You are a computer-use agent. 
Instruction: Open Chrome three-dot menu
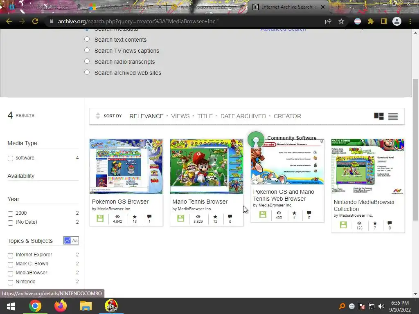tap(410, 21)
